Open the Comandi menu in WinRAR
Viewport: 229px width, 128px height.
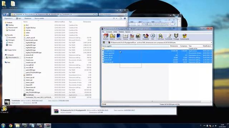(x=109, y=32)
